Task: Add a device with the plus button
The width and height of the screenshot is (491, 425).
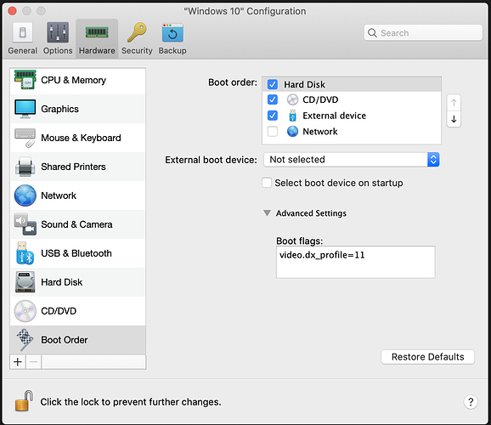Action: click(18, 362)
